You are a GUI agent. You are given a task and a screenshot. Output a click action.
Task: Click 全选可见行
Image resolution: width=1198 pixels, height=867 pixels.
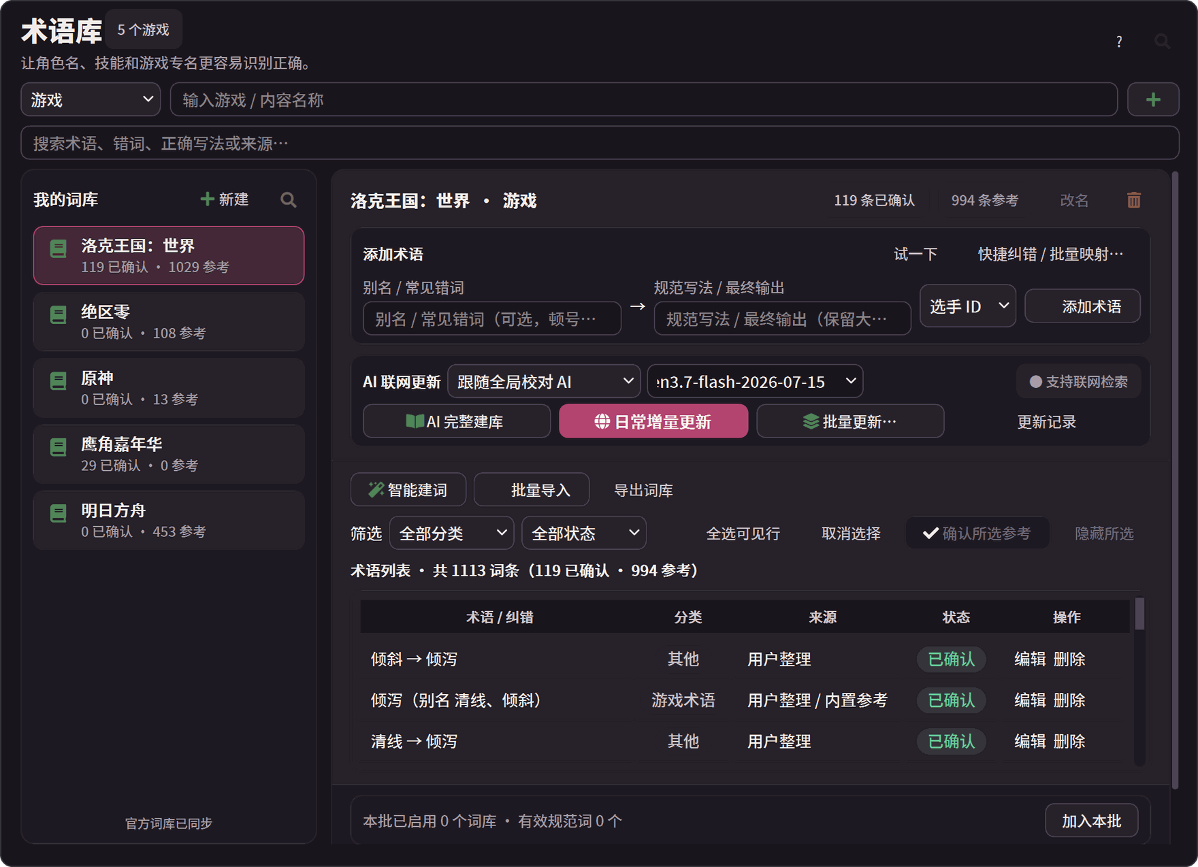[743, 533]
